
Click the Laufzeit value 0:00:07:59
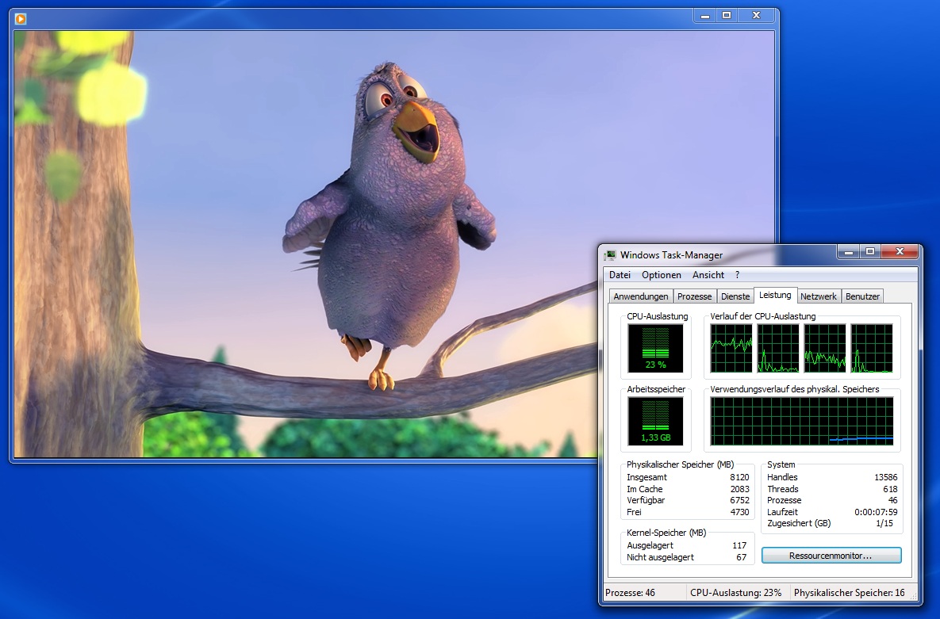(x=875, y=512)
